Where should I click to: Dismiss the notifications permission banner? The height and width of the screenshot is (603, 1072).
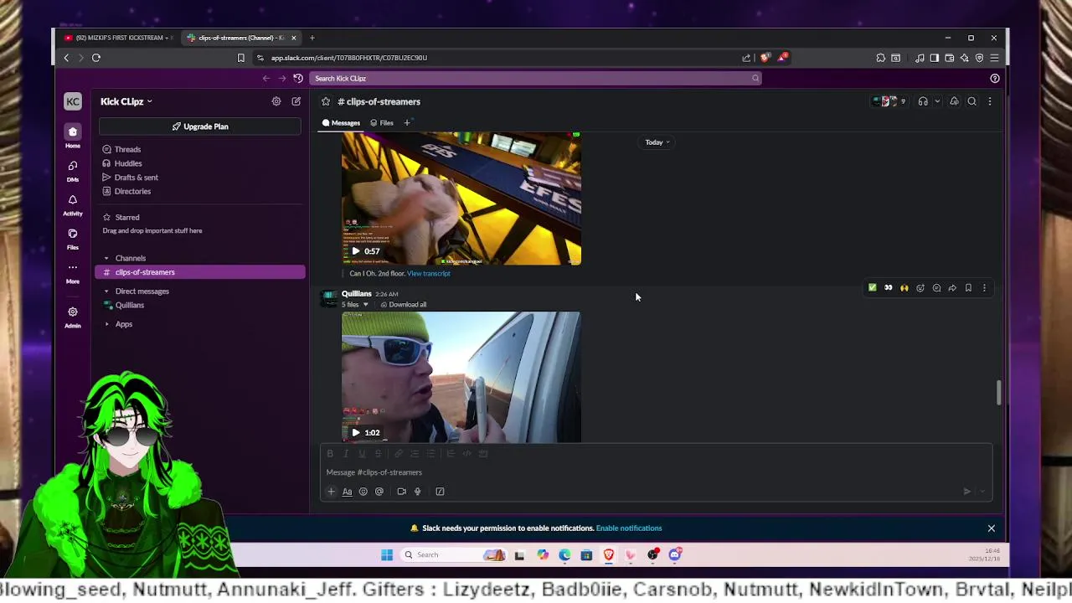click(992, 528)
